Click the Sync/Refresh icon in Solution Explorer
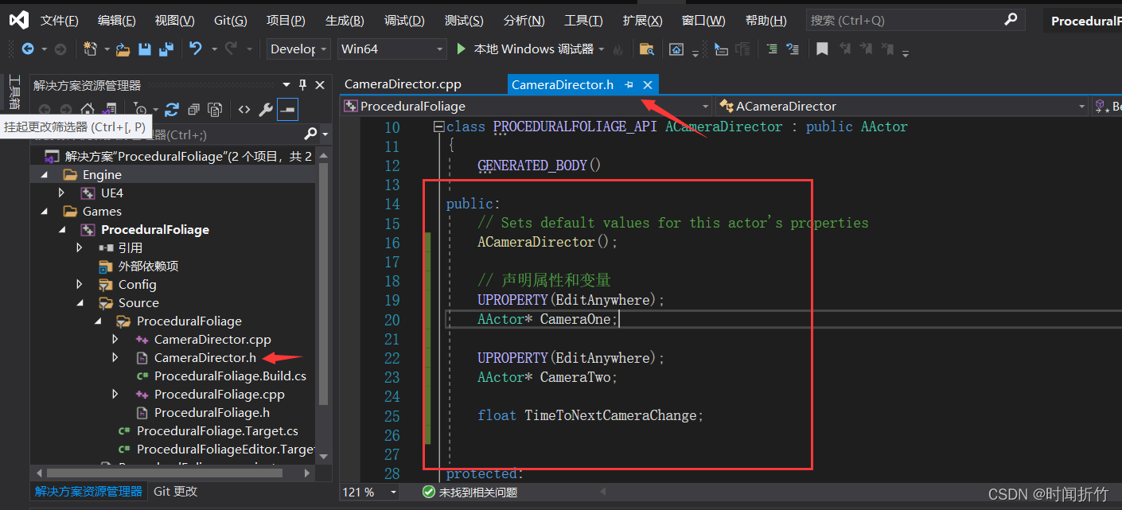The image size is (1122, 510). click(172, 109)
